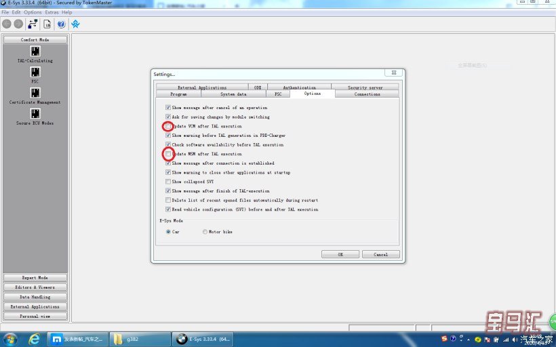Open the Options menu
Screen dimensions: 556x347
pyautogui.click(x=33, y=12)
